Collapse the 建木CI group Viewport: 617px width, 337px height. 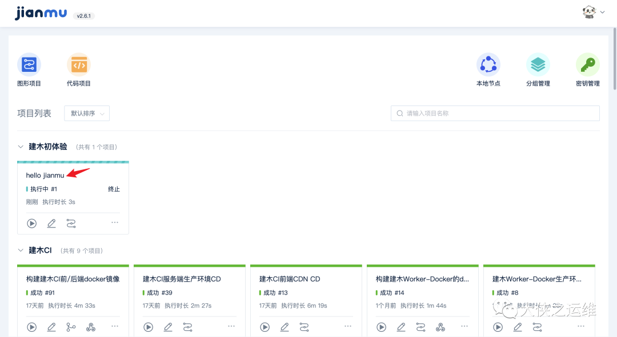pyautogui.click(x=21, y=250)
